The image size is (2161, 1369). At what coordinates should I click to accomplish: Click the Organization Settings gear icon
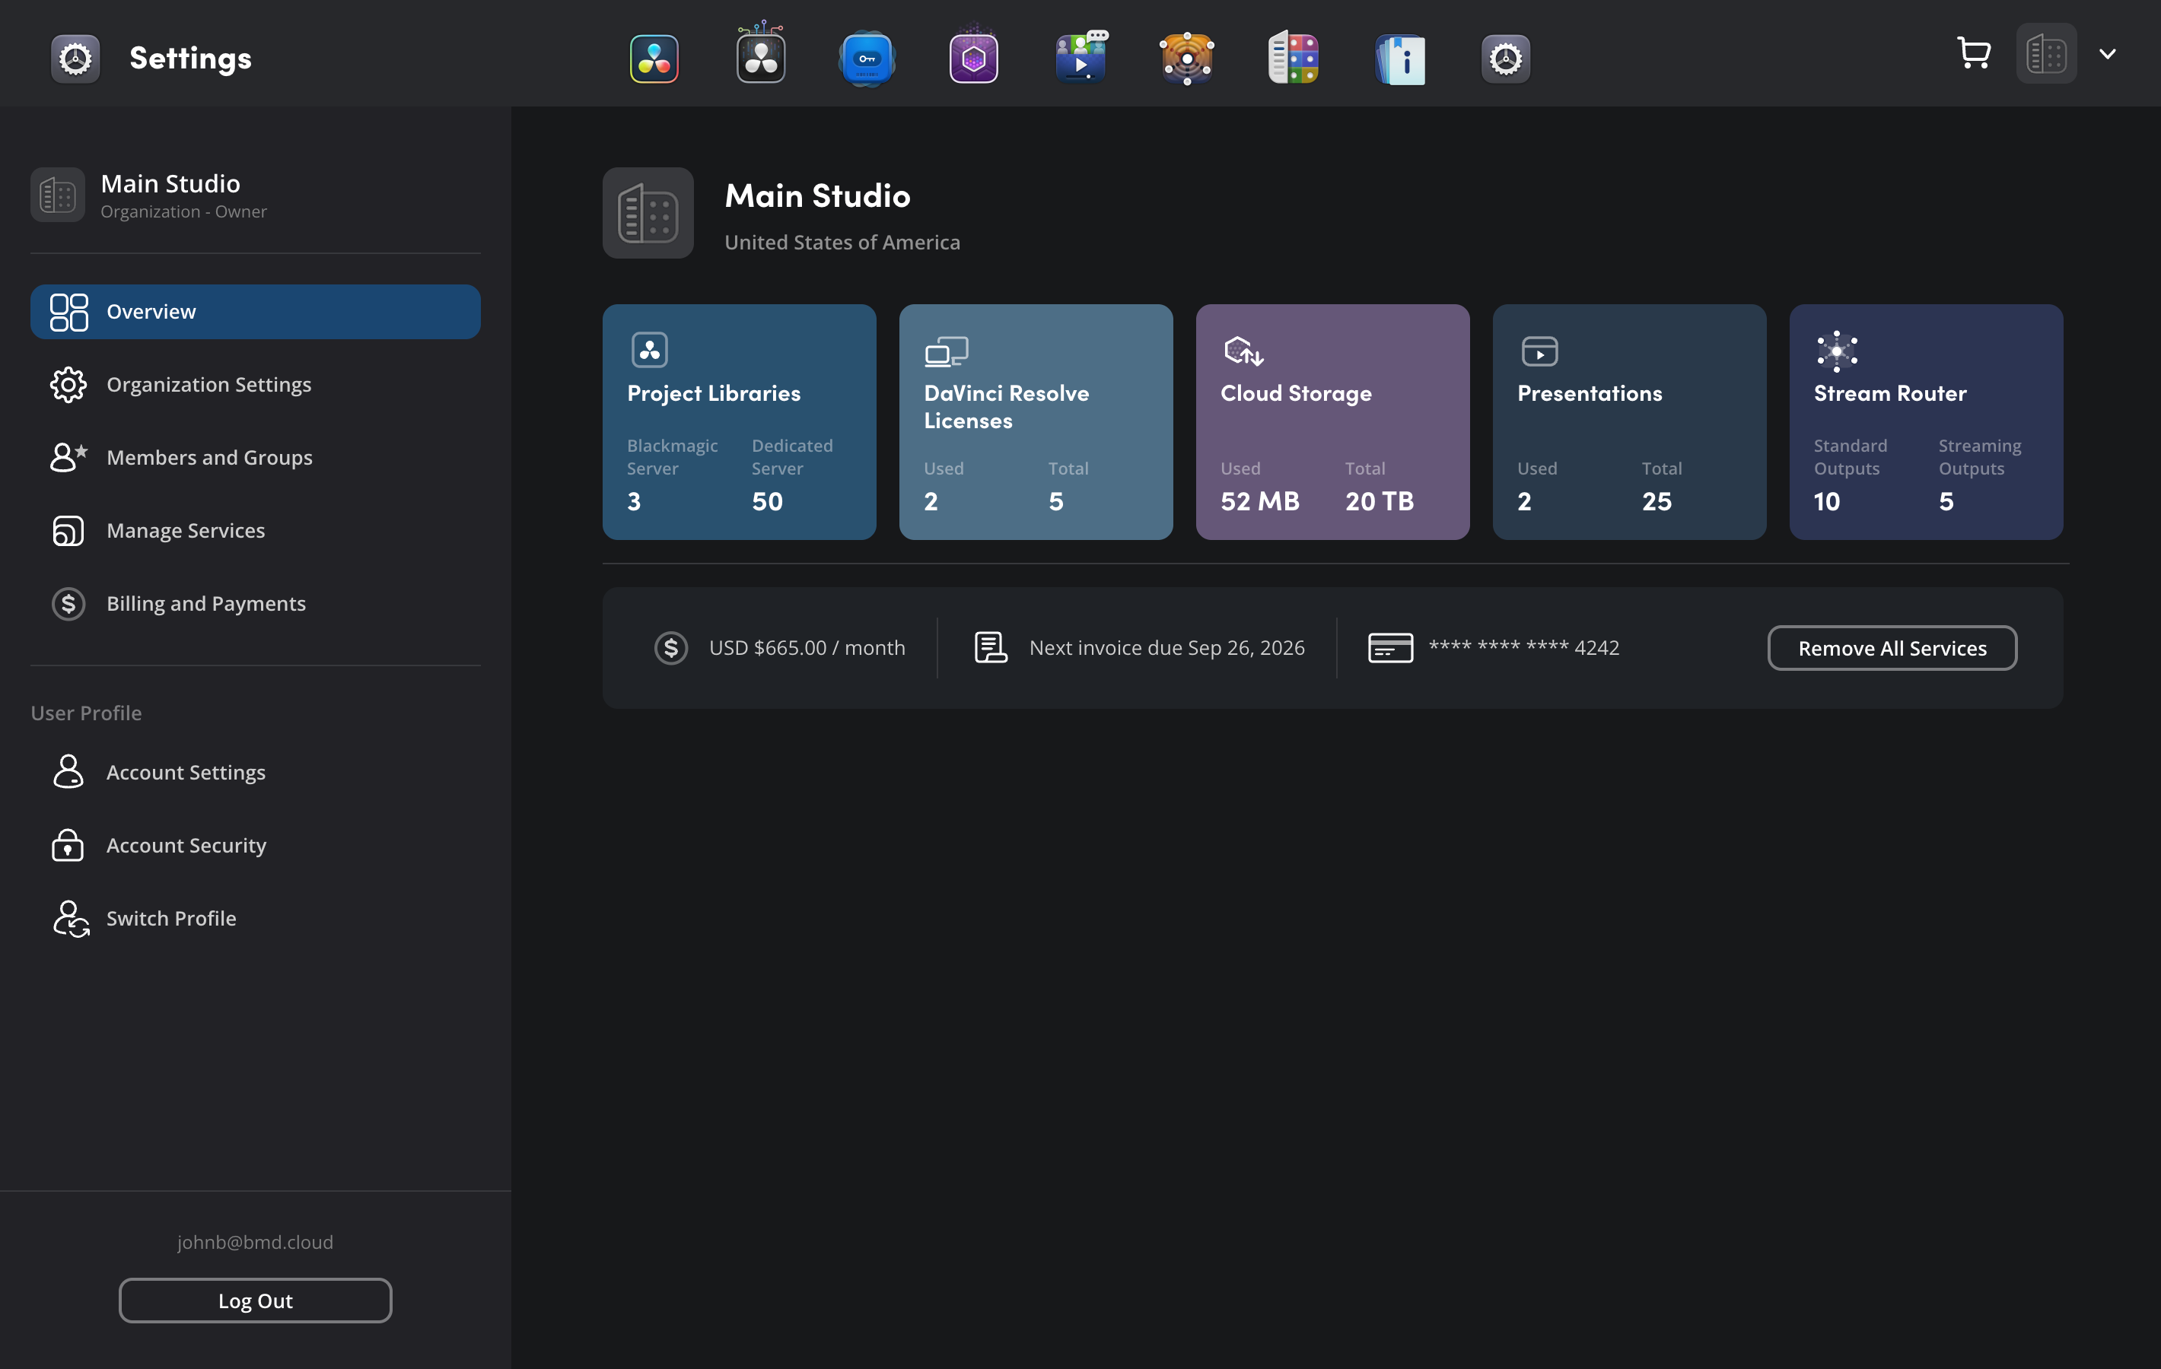pos(68,385)
